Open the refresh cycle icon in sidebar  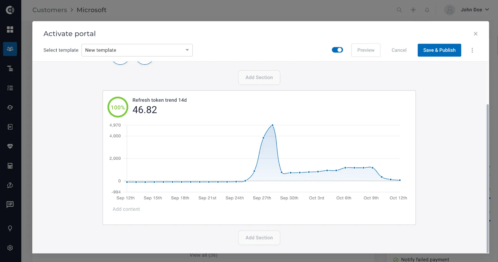coord(10,107)
